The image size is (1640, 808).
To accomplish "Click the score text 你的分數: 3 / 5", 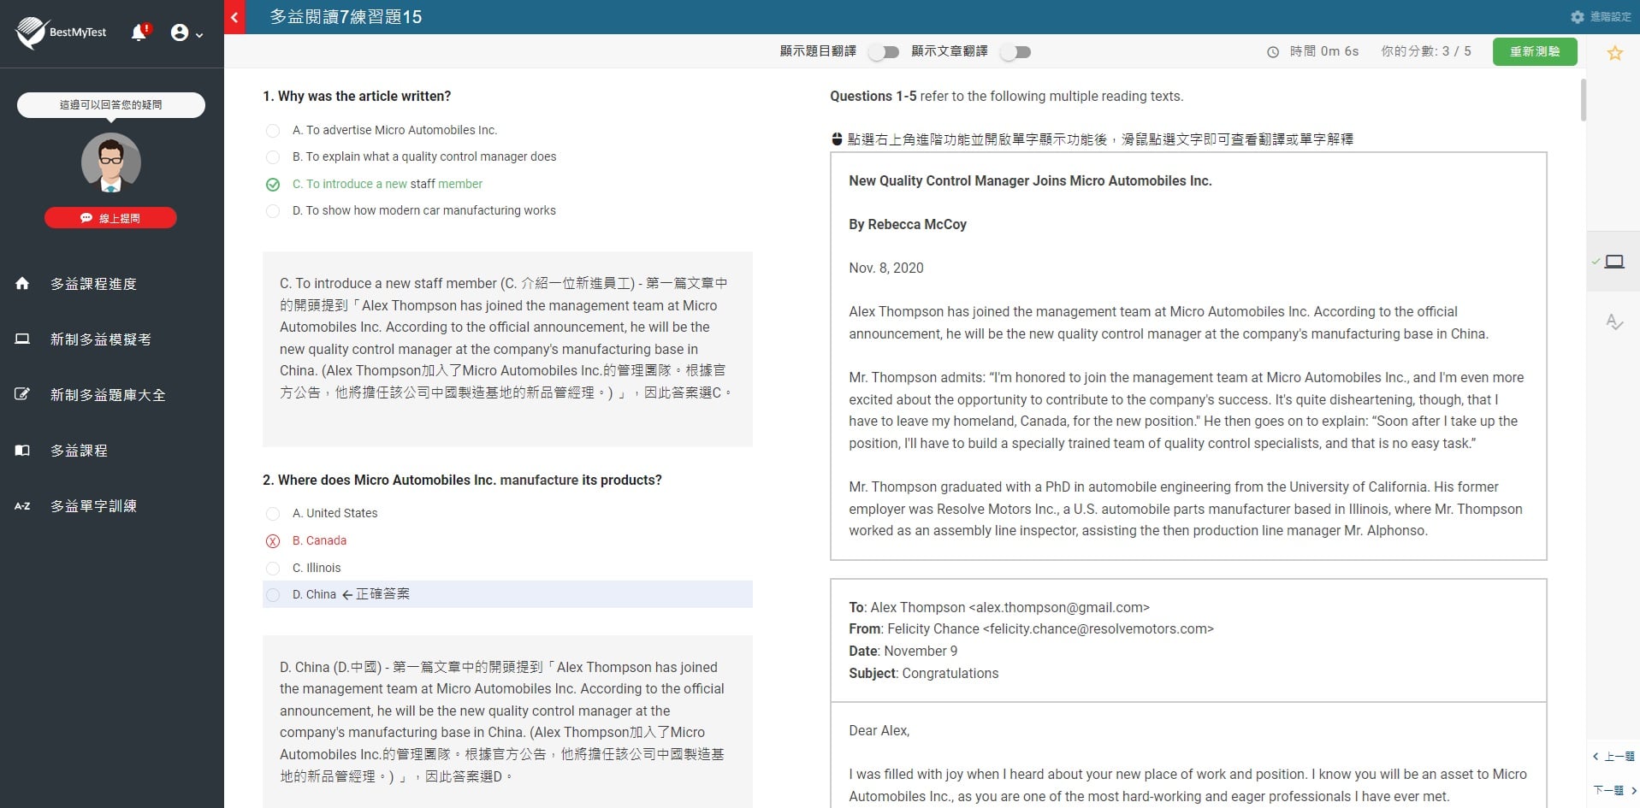I will click(1426, 51).
